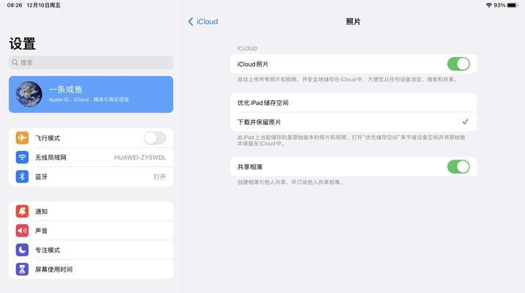Click the red bell notifications icon
Viewport: 525px width, 293px height.
click(22, 211)
